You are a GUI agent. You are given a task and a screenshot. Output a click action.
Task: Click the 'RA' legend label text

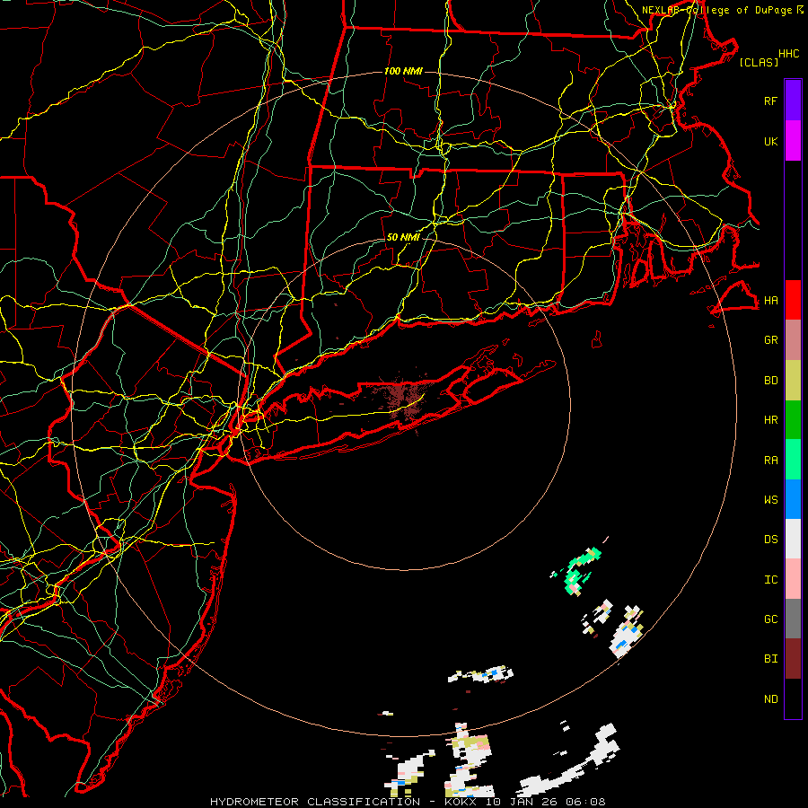tap(770, 461)
